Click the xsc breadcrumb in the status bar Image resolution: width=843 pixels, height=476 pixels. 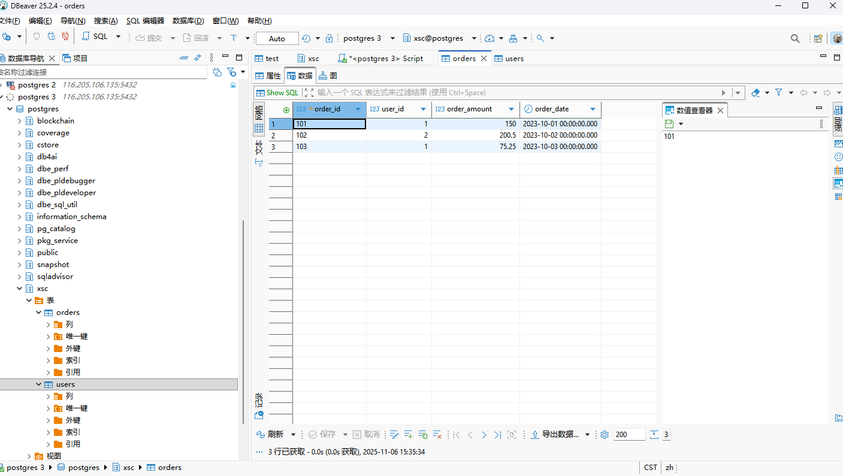pyautogui.click(x=124, y=468)
